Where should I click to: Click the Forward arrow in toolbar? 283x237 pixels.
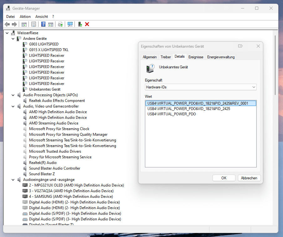[x=14, y=24]
